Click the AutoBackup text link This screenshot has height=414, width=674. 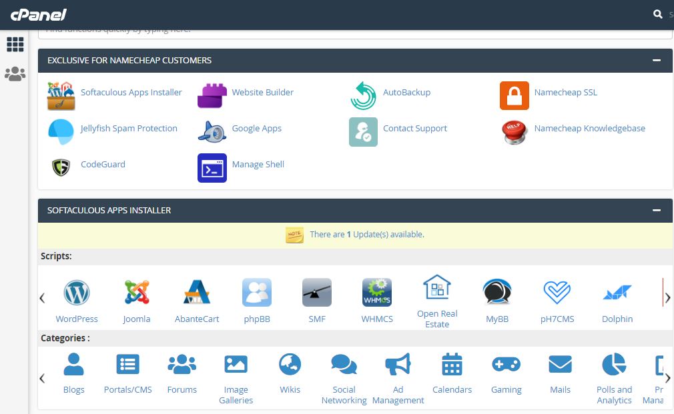click(x=406, y=93)
